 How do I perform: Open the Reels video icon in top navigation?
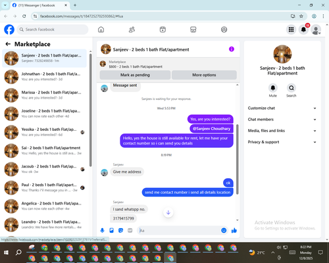tap(163, 30)
